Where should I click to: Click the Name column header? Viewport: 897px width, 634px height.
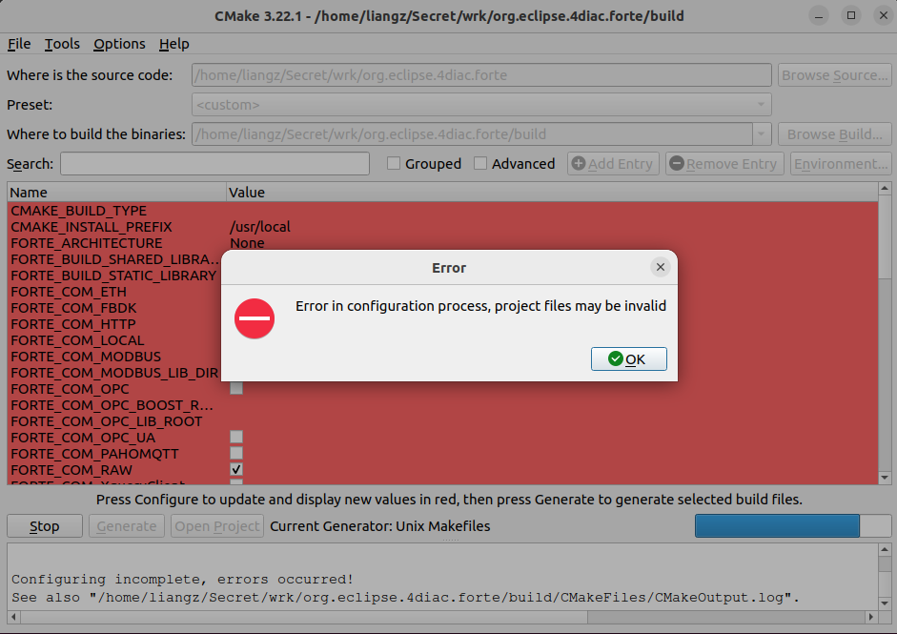116,193
